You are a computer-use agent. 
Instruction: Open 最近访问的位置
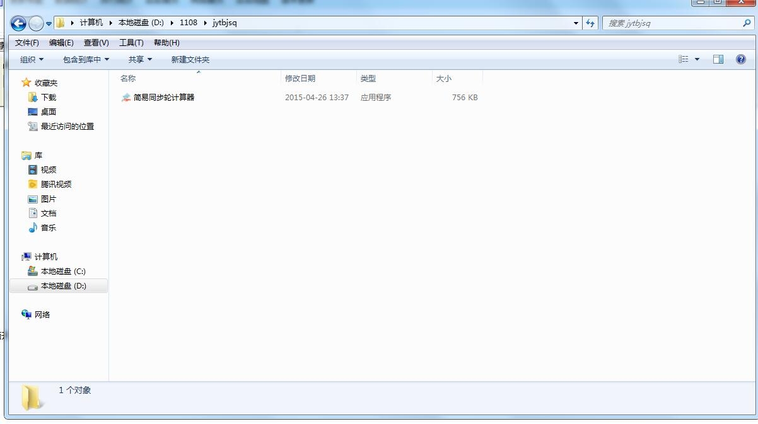(67, 126)
